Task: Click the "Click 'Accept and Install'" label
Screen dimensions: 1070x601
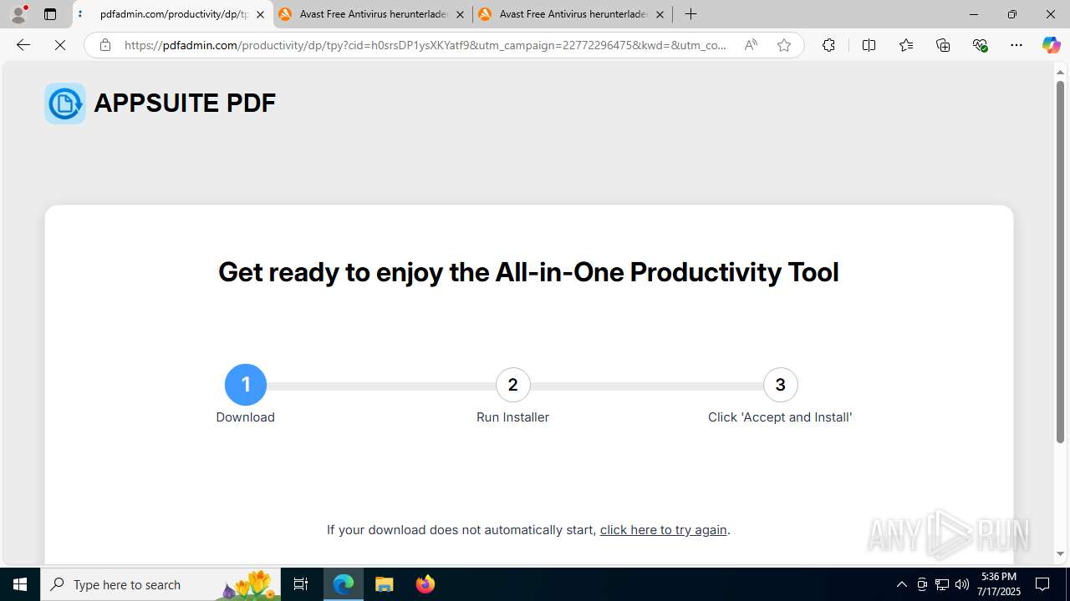Action: (x=780, y=417)
